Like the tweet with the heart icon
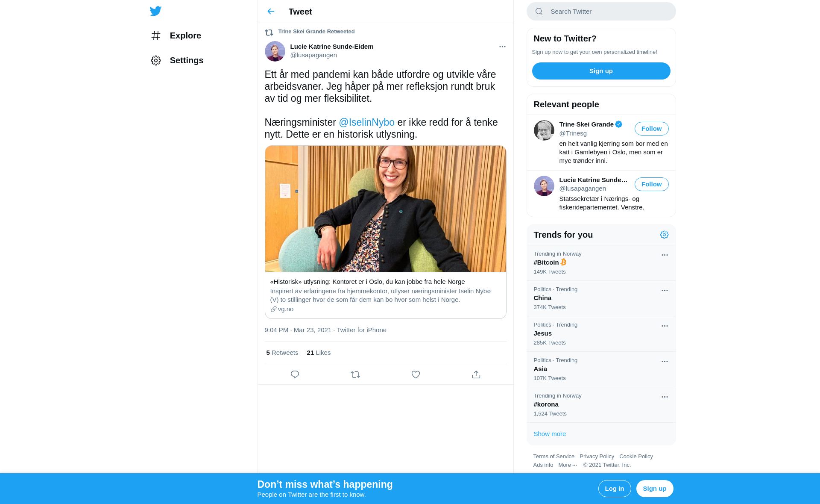 (x=416, y=374)
